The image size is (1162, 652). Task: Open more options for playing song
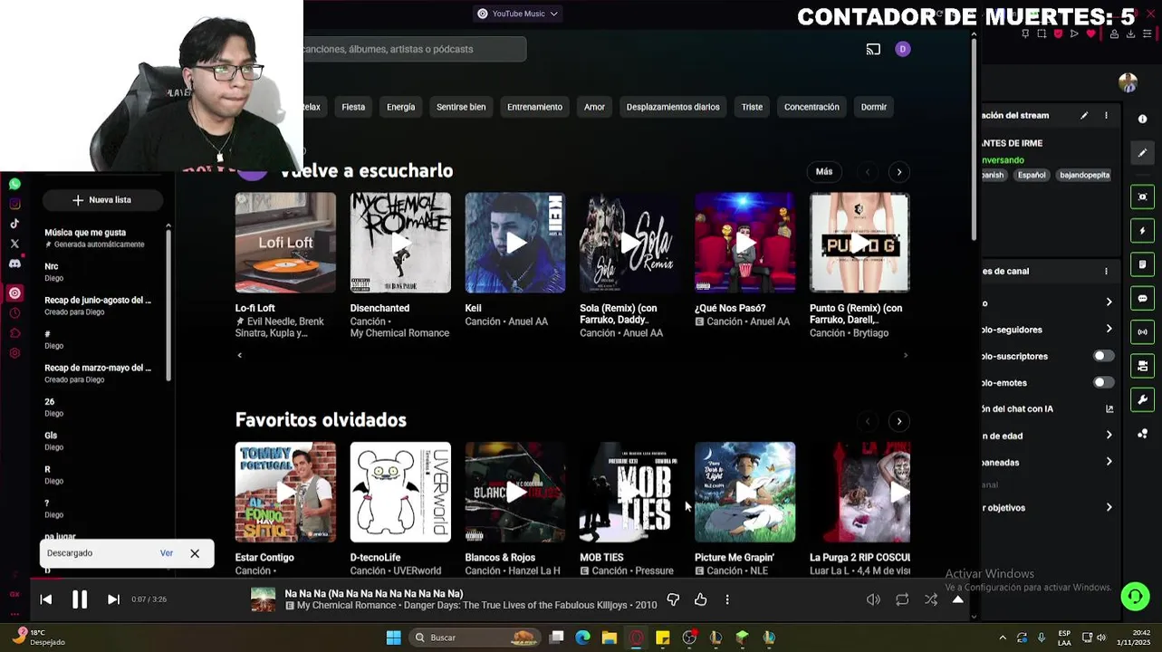pyautogui.click(x=726, y=599)
